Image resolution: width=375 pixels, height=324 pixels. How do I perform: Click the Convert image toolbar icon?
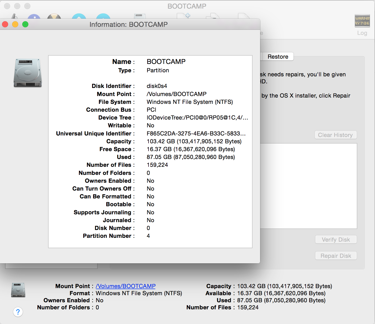213,16
